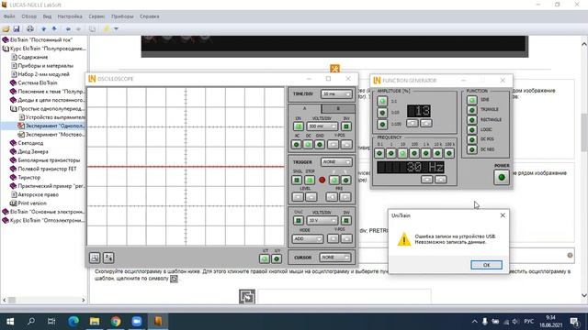Viewport: 588px width, 330px height.
Task: Select amplitude range 1:100
Action: 382,125
